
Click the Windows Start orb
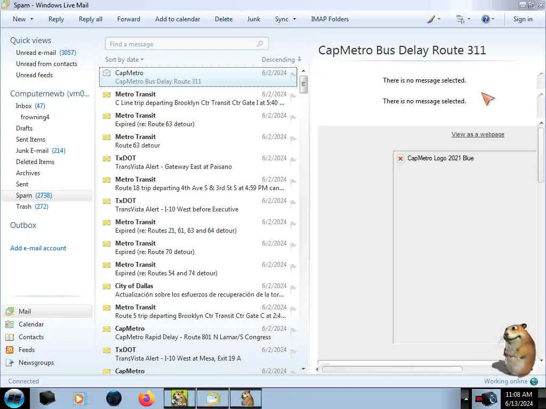click(x=14, y=398)
